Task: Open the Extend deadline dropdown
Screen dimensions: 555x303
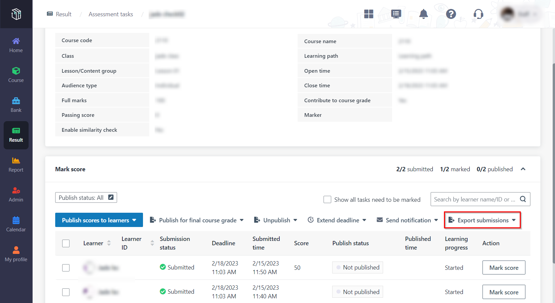Action: coord(337,220)
